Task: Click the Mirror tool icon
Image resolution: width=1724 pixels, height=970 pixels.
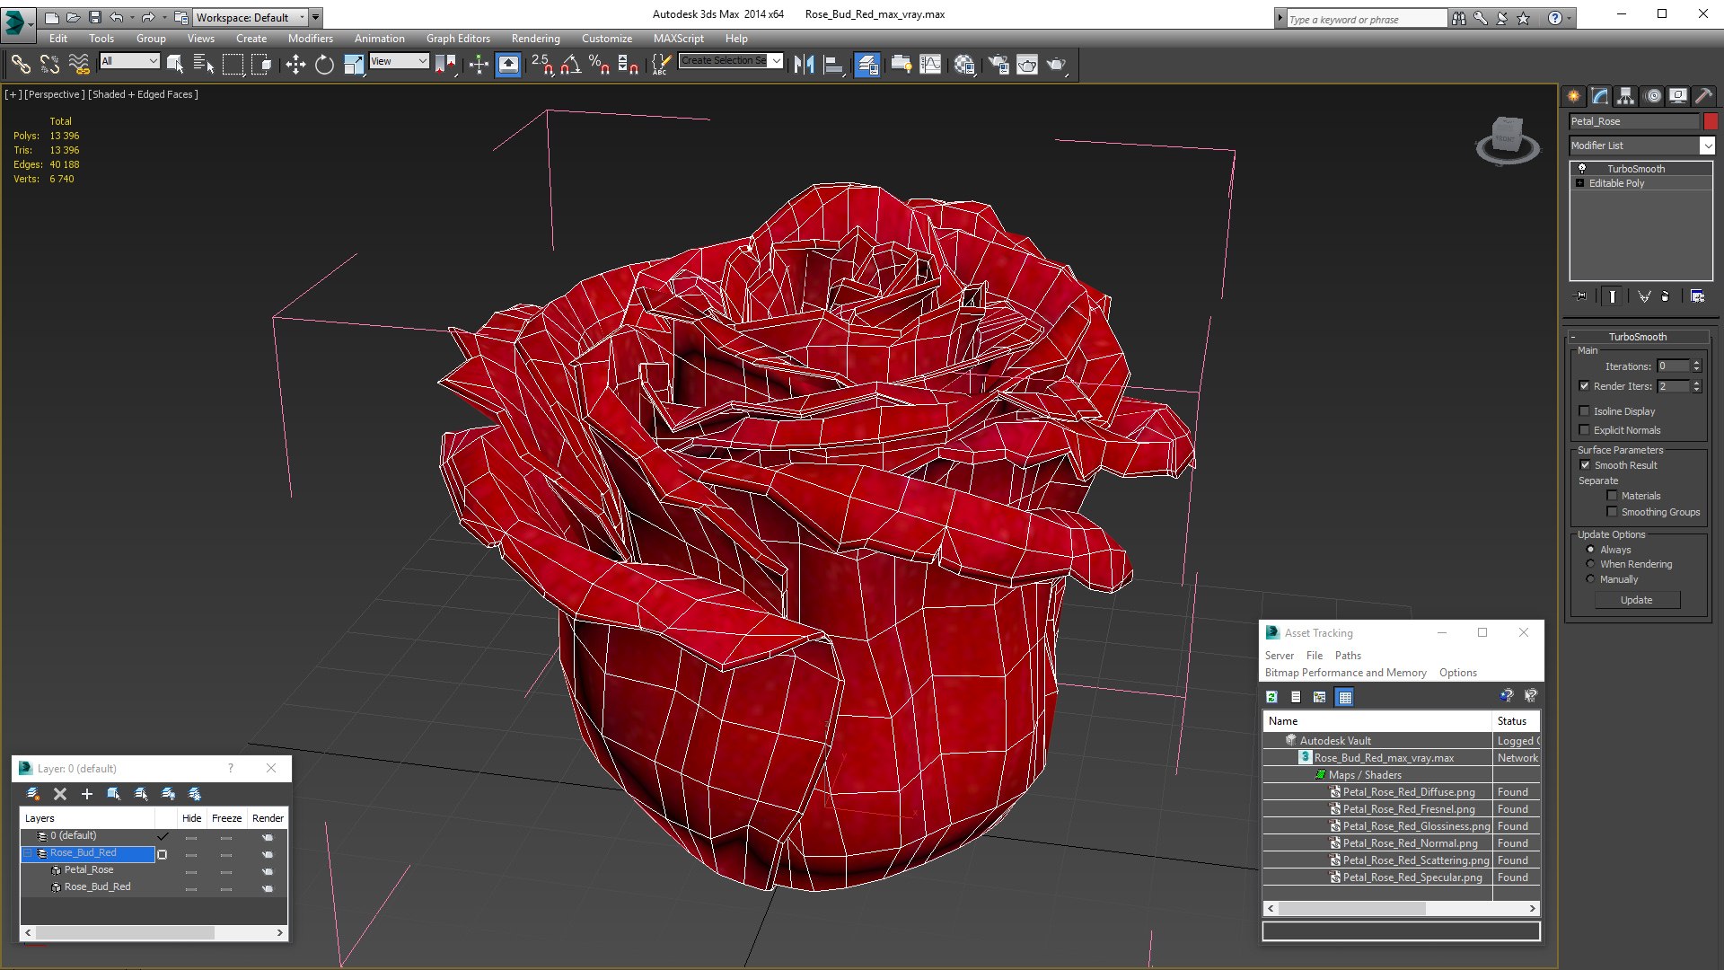Action: pos(805,64)
